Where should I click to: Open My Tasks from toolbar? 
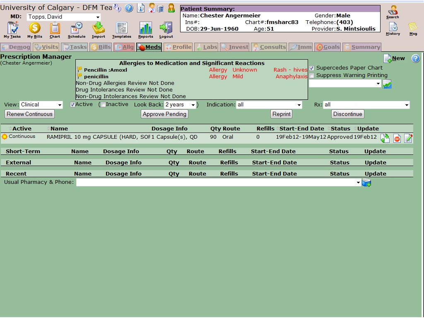pos(12,29)
